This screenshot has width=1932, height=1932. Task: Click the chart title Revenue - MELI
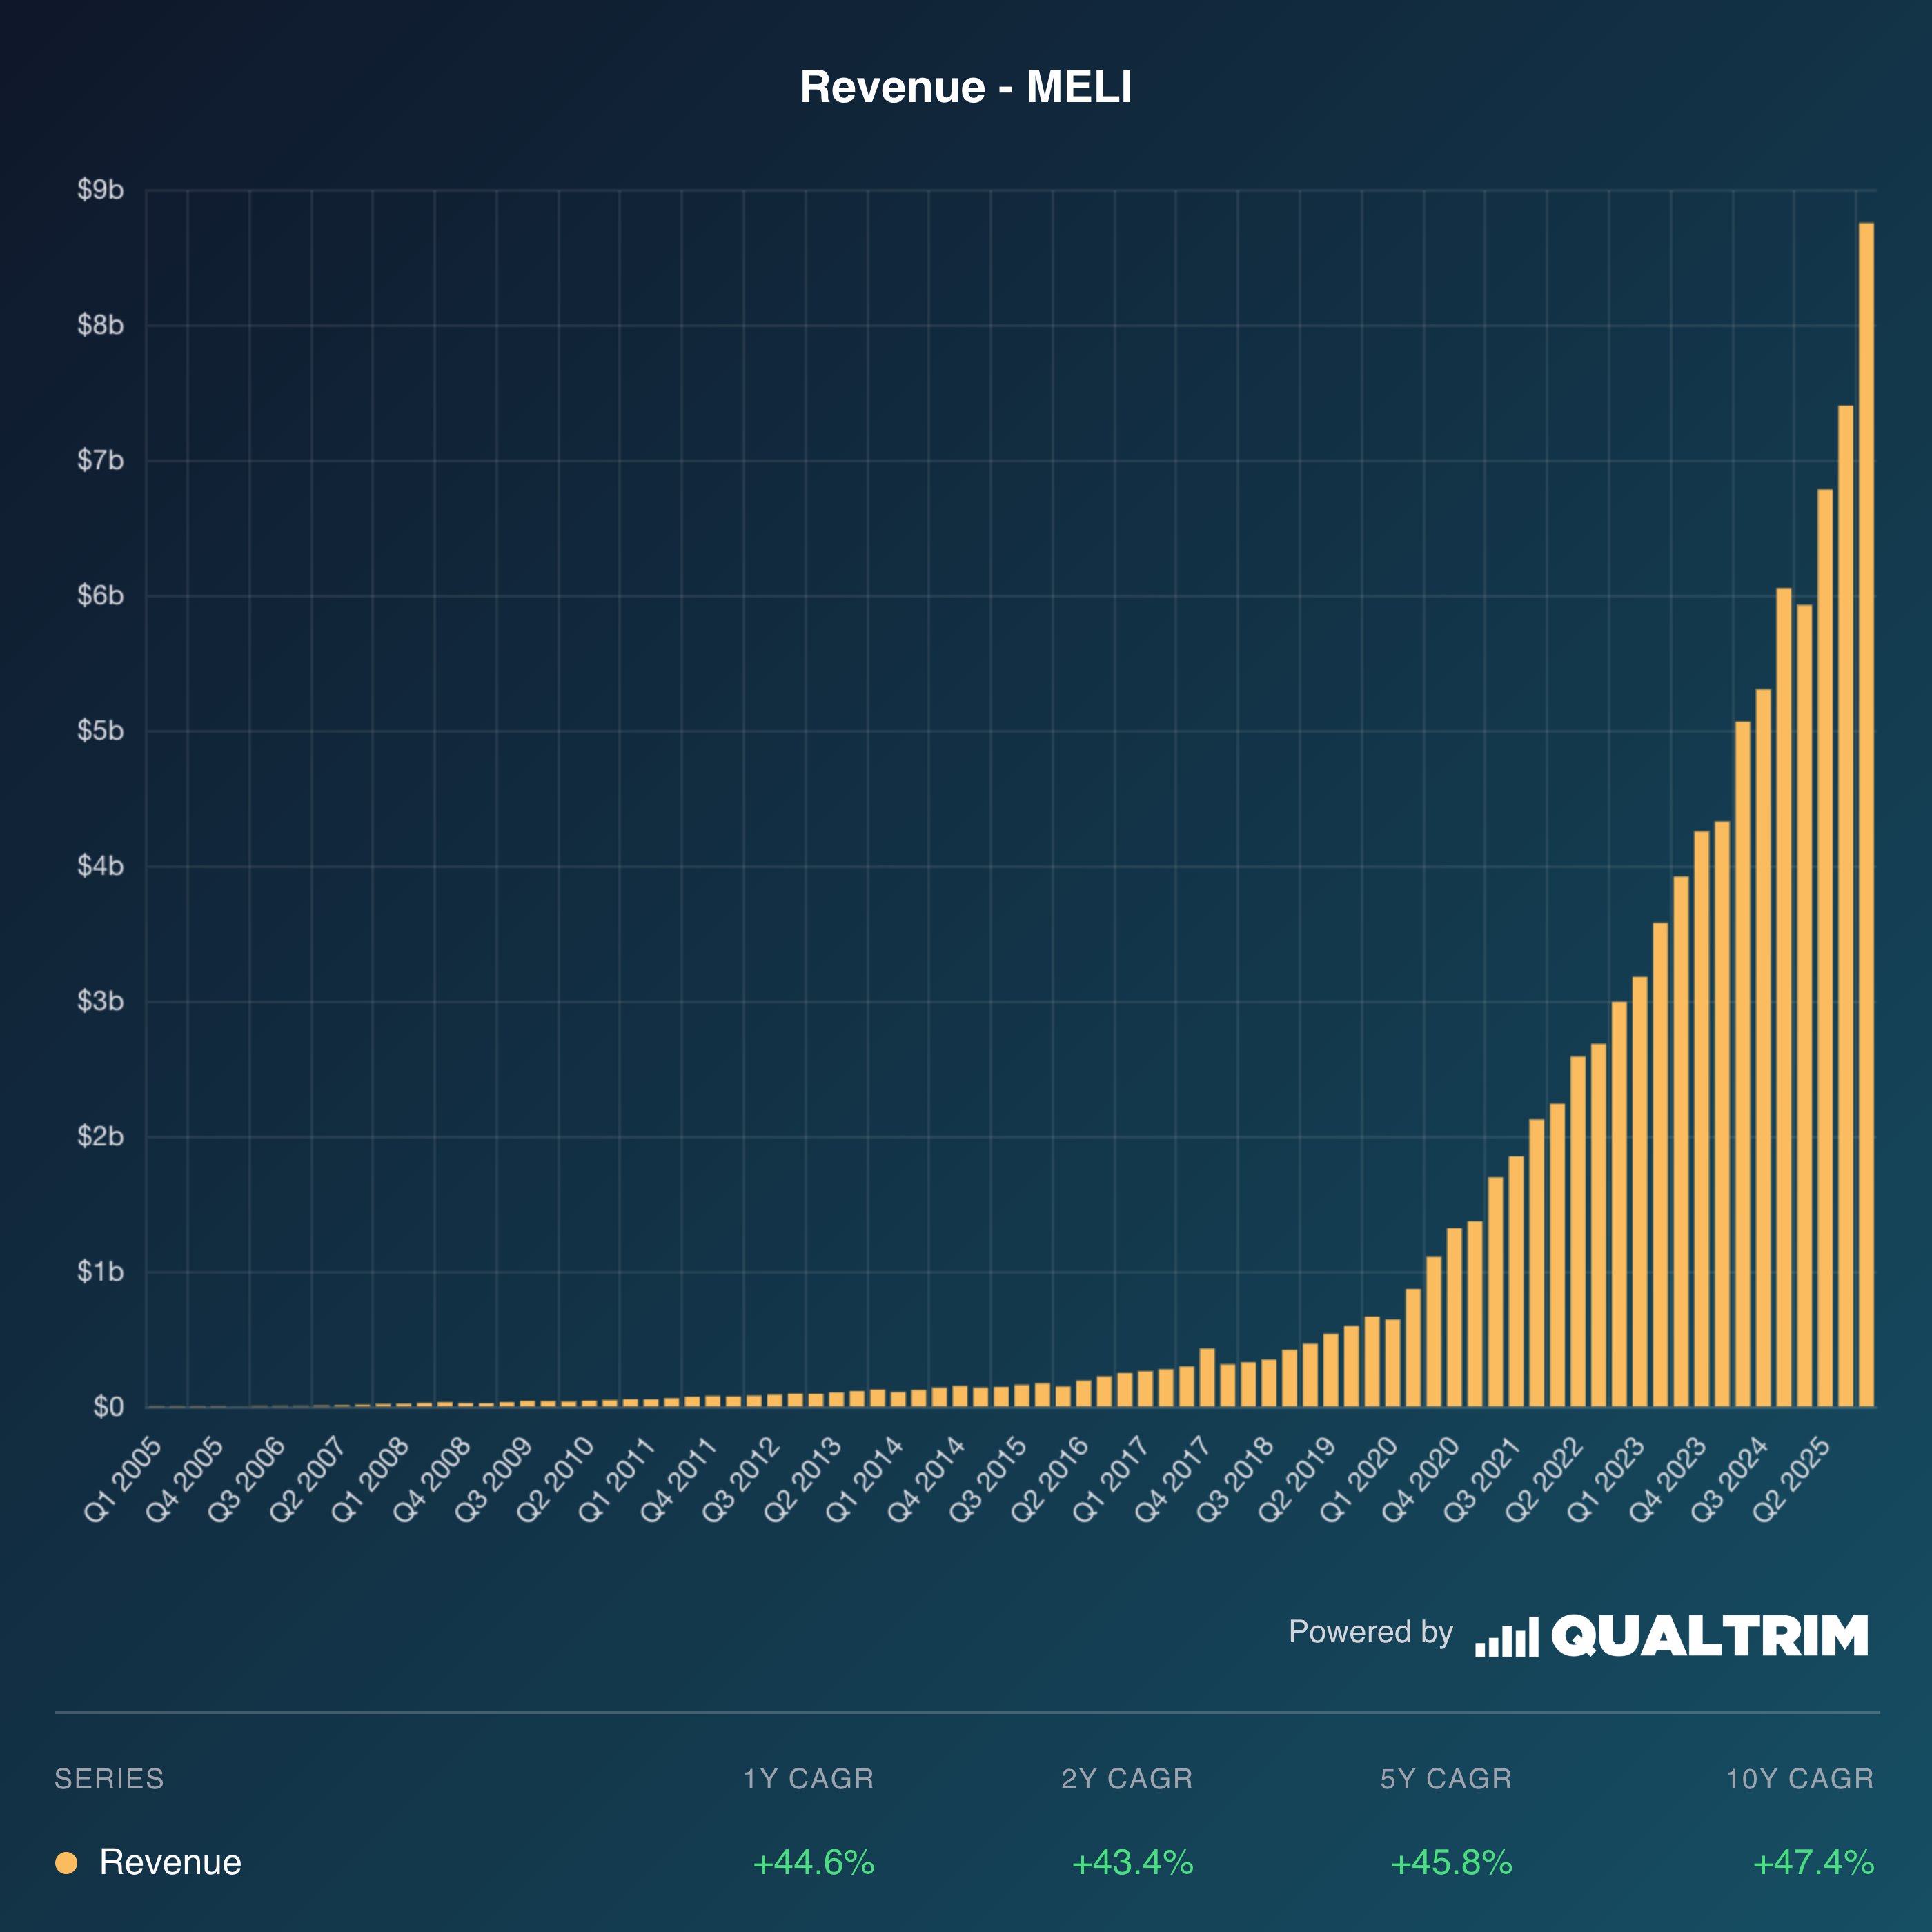click(965, 87)
